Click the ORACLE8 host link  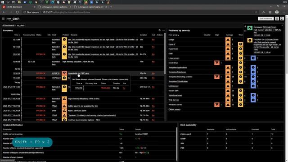click(56, 78)
